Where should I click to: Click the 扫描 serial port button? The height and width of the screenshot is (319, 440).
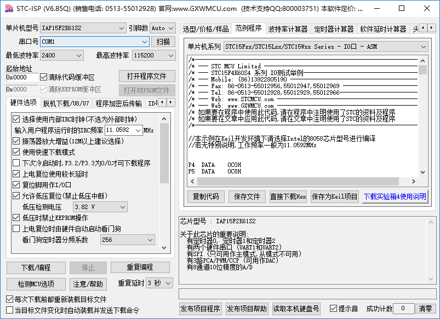coord(163,42)
